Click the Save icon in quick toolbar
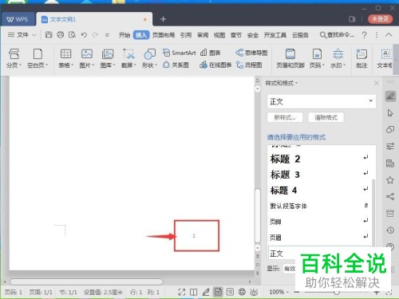Viewport: 399px width, 299px height. click(x=49, y=34)
